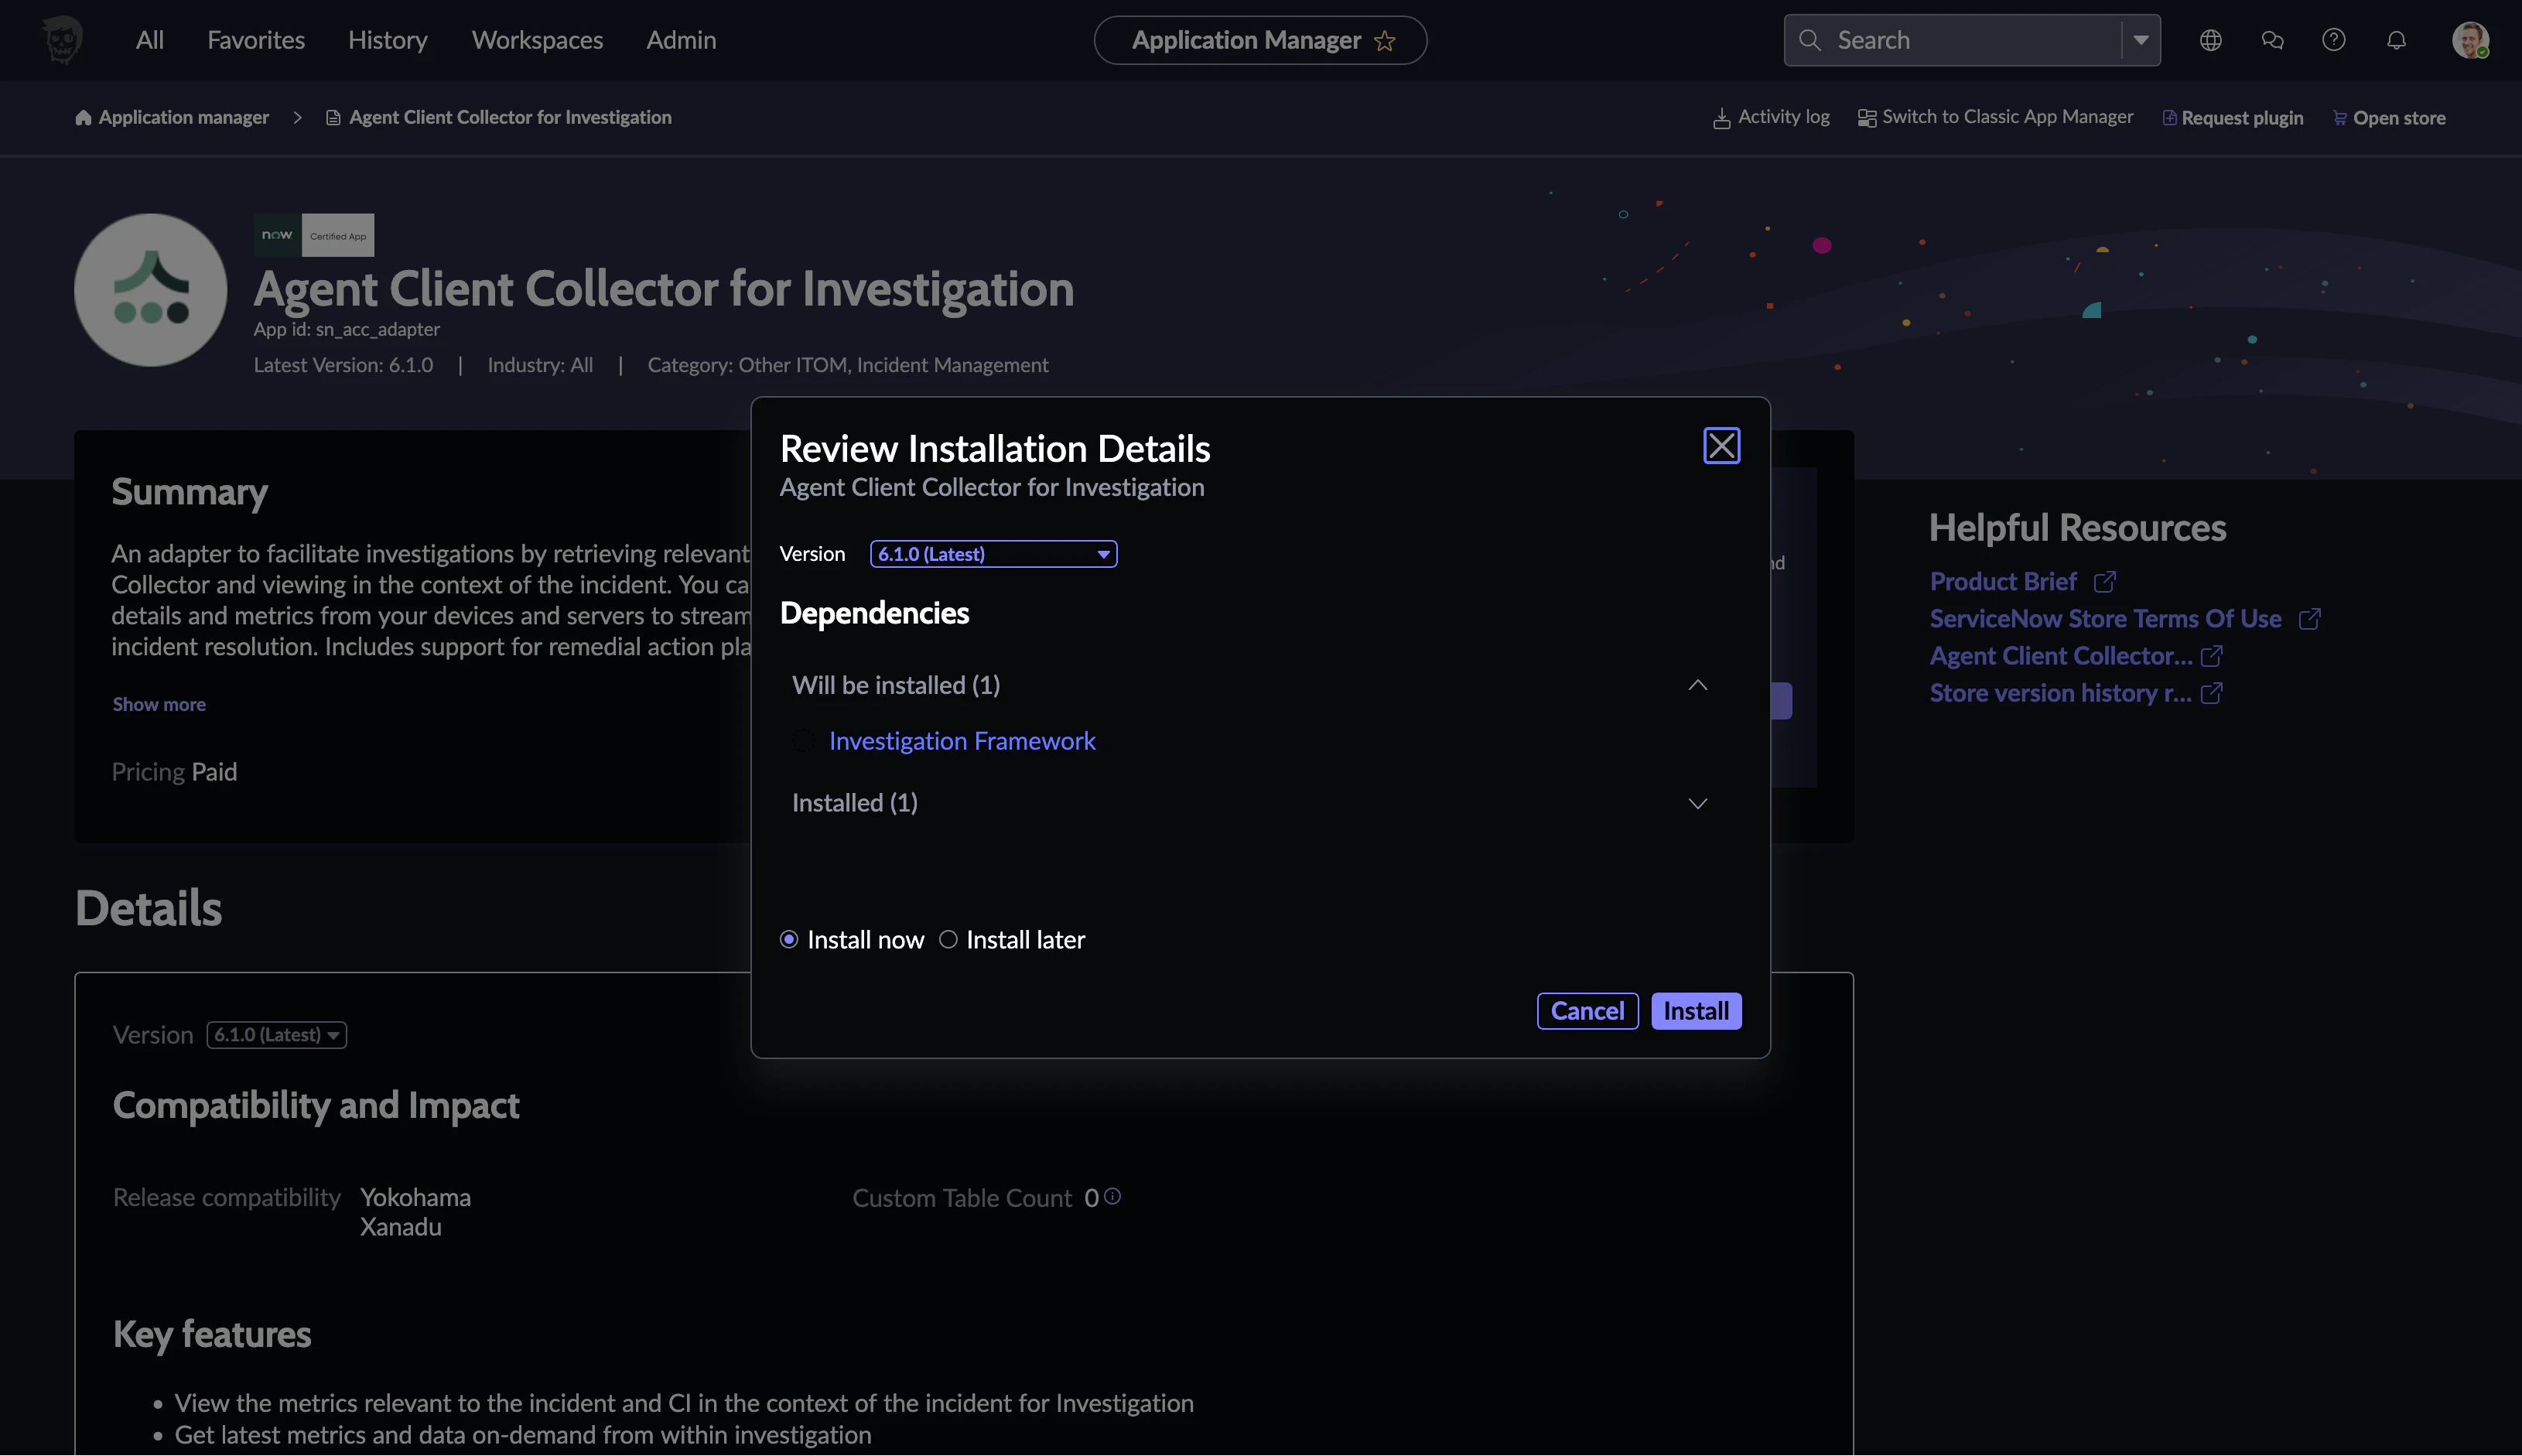This screenshot has height=1456, width=2522.
Task: Click the Cancel button
Action: click(x=1587, y=1011)
